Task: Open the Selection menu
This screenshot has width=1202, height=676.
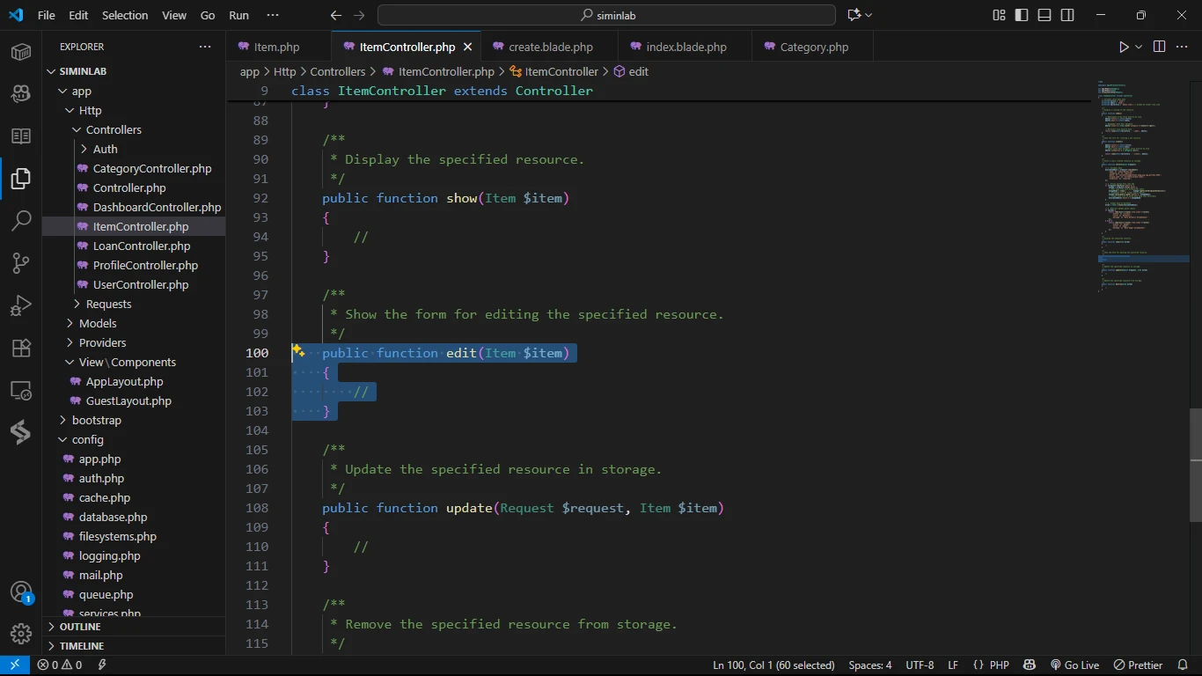Action: (125, 15)
